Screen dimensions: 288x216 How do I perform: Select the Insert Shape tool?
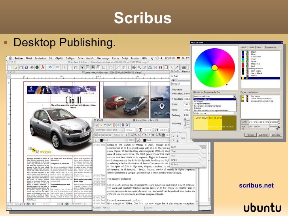pyautogui.click(x=104, y=67)
